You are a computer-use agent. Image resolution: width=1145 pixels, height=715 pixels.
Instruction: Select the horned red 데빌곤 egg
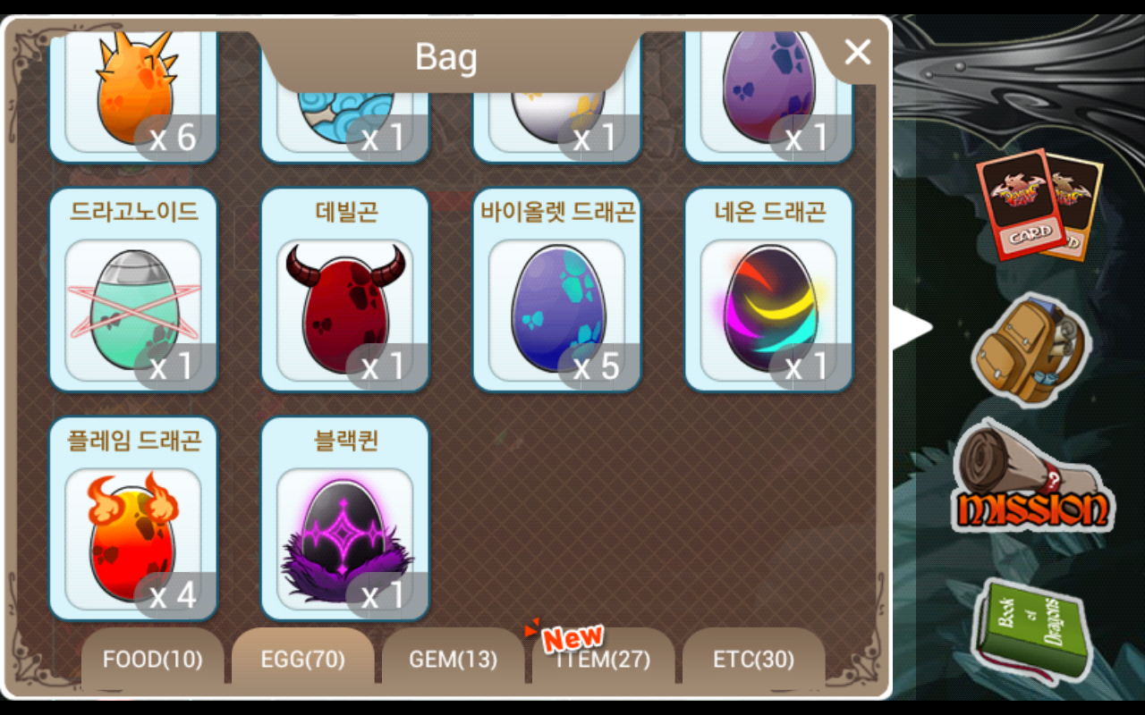tap(345, 290)
